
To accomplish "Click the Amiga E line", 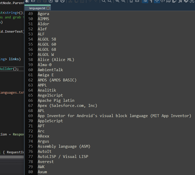I will click(x=46, y=75).
